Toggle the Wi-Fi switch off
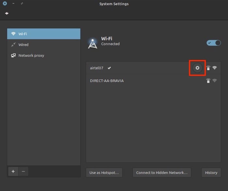Viewport: 228px width, 191px height. (x=213, y=43)
